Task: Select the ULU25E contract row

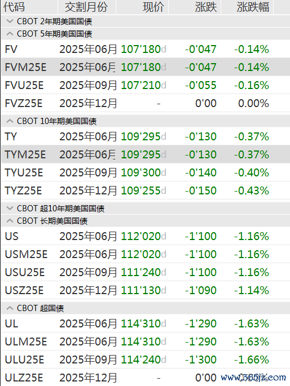Action: point(146,360)
